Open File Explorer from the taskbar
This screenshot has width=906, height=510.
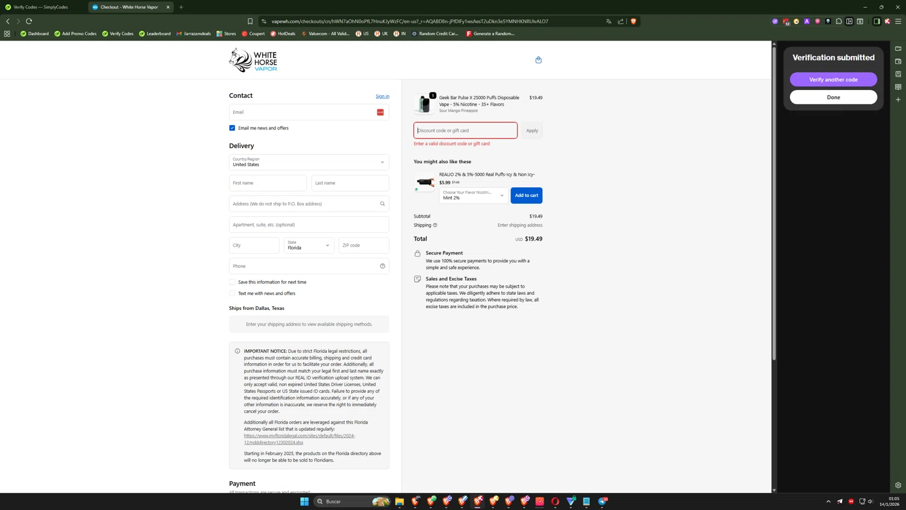point(399,502)
